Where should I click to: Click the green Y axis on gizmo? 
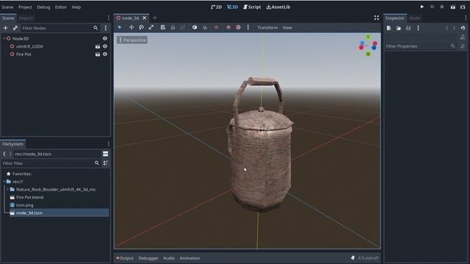click(368, 37)
